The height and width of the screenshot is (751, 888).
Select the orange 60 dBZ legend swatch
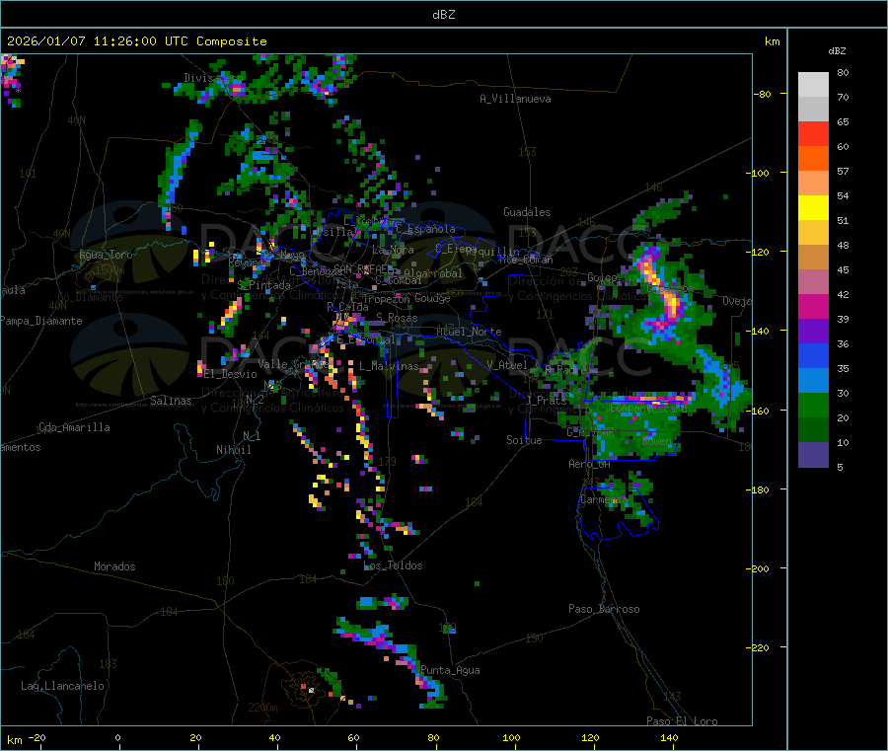point(813,159)
